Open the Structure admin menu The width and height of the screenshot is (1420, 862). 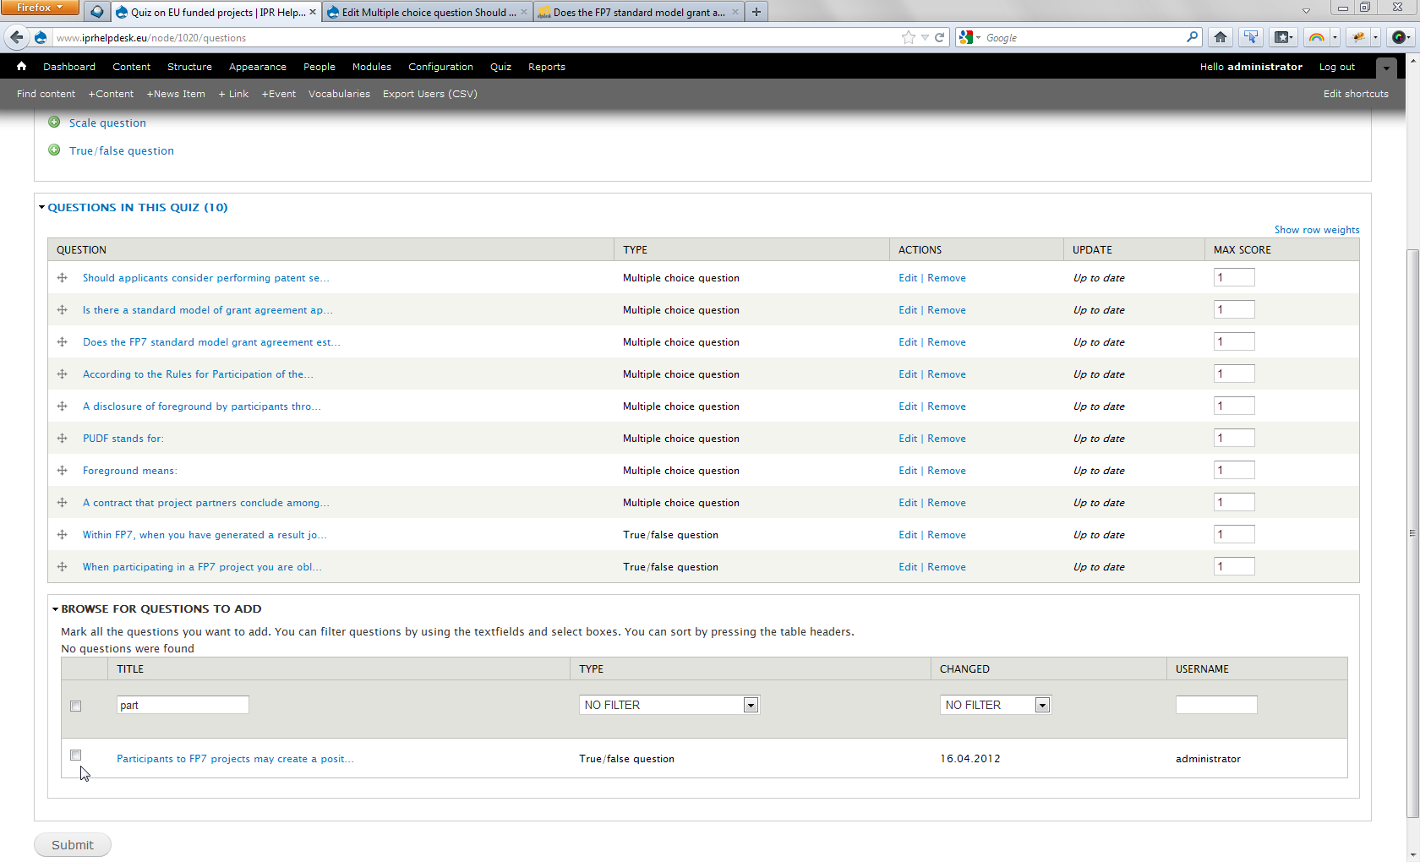tap(189, 67)
